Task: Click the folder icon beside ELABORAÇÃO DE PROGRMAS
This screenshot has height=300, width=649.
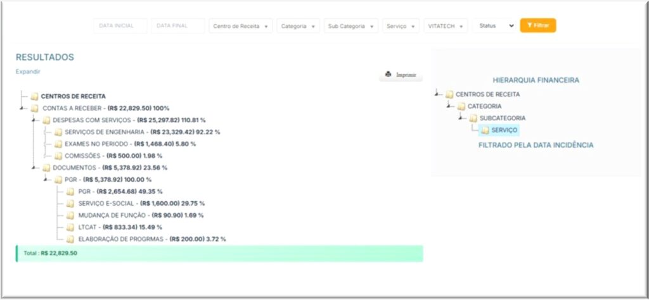Action: tap(70, 239)
